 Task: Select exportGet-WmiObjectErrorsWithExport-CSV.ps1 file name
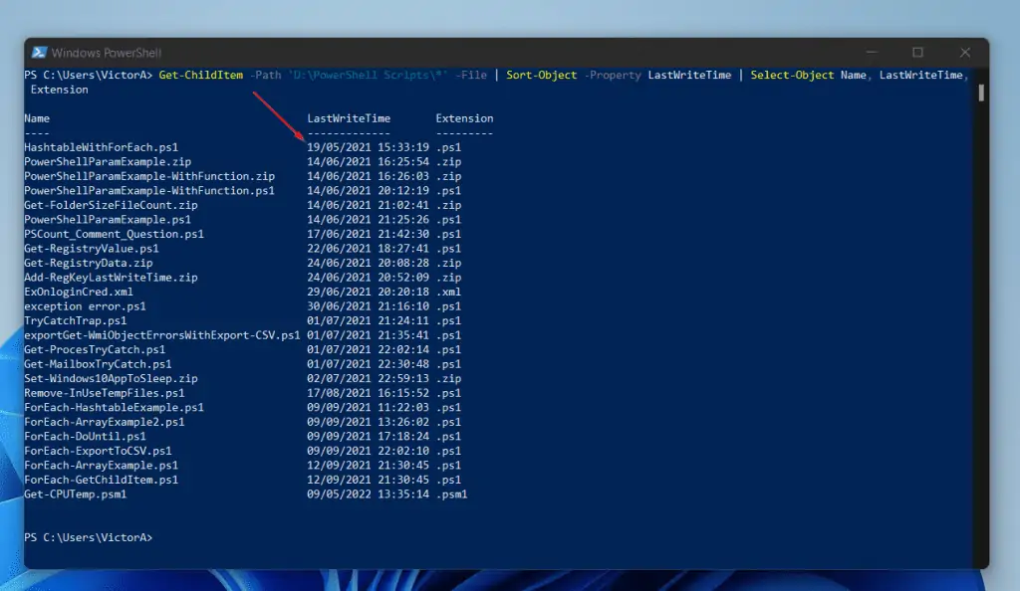(x=162, y=335)
